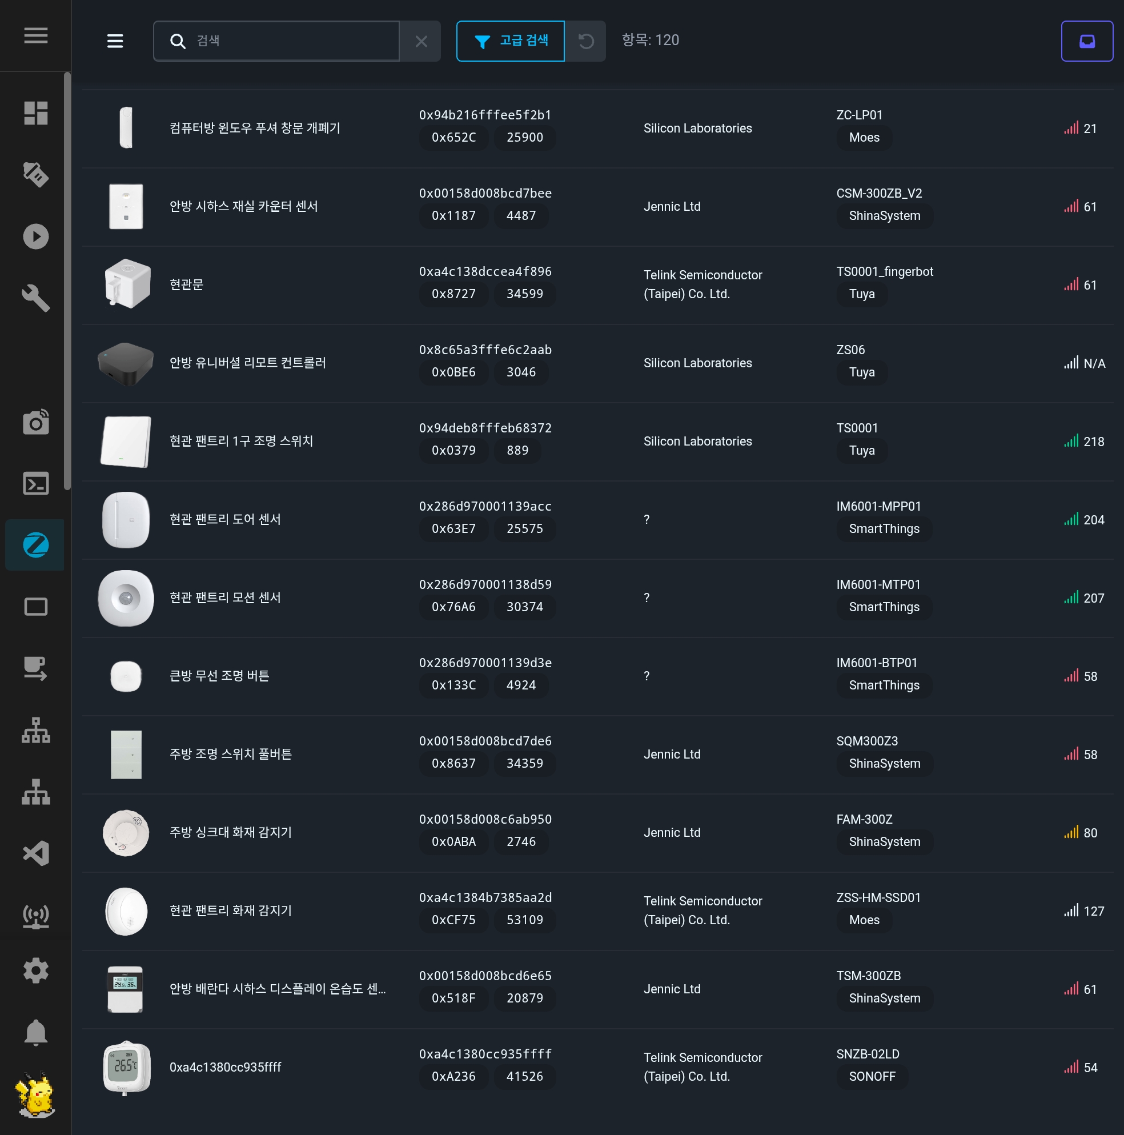The width and height of the screenshot is (1124, 1135).
Task: Open the notifications bell icon
Action: pos(36,1032)
